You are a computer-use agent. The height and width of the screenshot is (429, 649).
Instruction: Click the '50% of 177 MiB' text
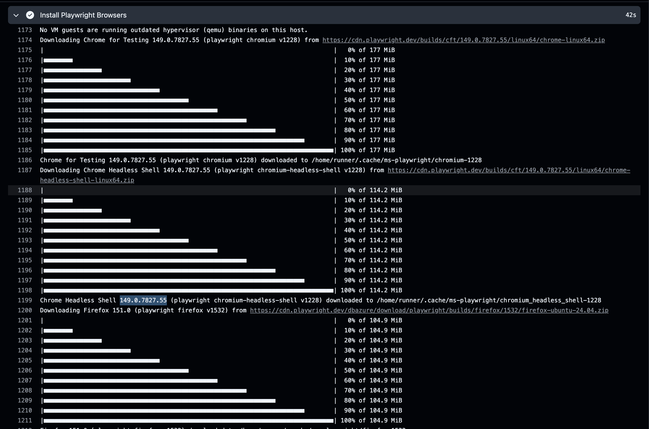[369, 100]
